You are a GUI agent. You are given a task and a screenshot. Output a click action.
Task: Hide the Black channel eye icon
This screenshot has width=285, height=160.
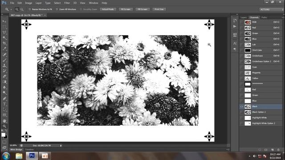(x=241, y=107)
